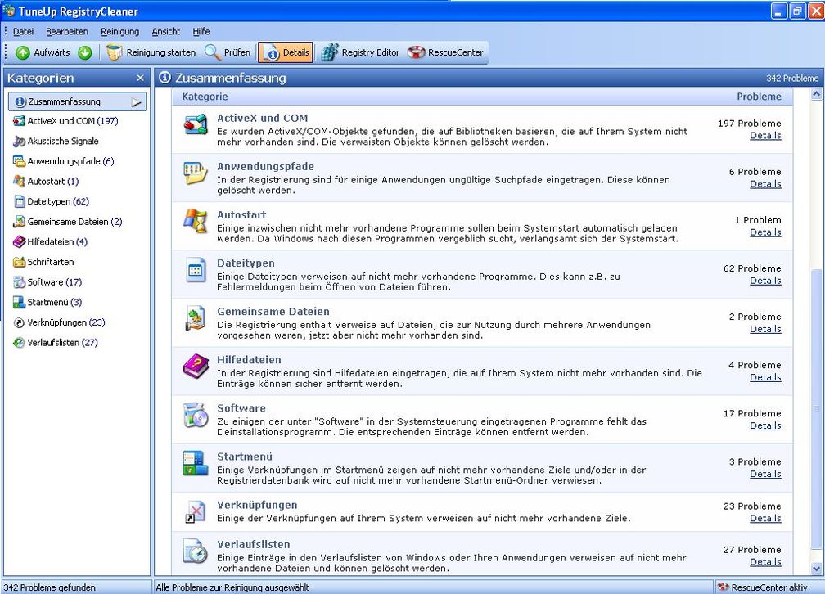Click the Software heading in summary list

point(241,408)
